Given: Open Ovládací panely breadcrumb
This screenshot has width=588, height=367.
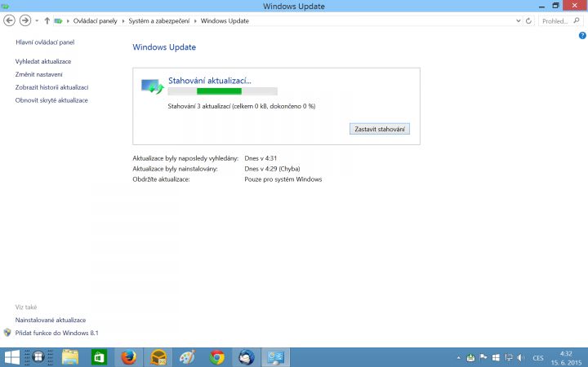Looking at the screenshot, I should pos(95,21).
